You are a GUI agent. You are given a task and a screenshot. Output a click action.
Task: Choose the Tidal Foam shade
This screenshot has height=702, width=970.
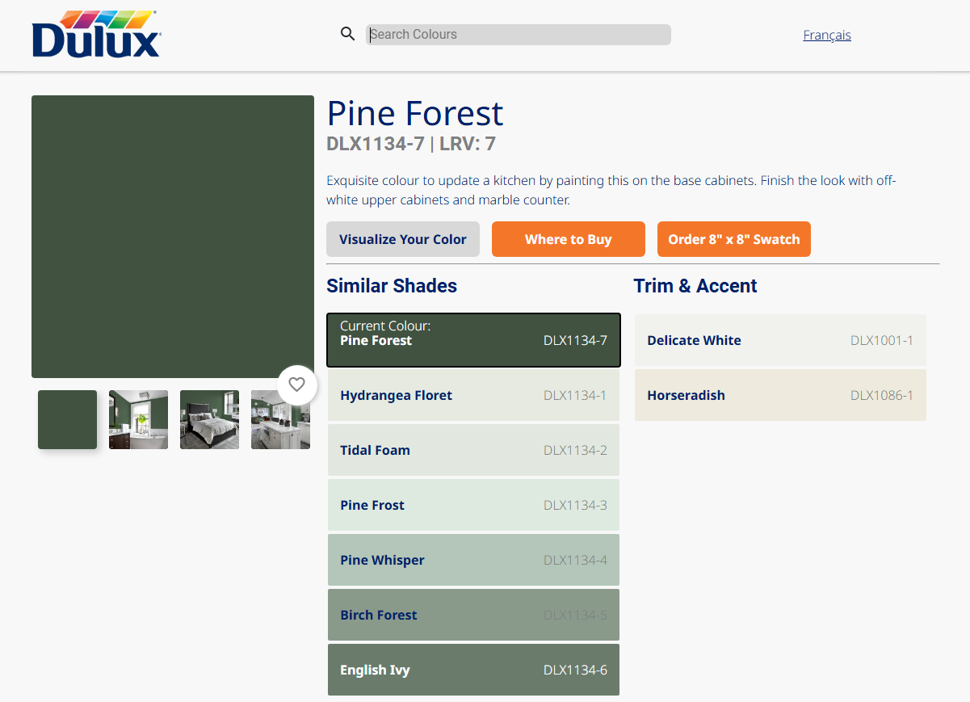pyautogui.click(x=473, y=450)
